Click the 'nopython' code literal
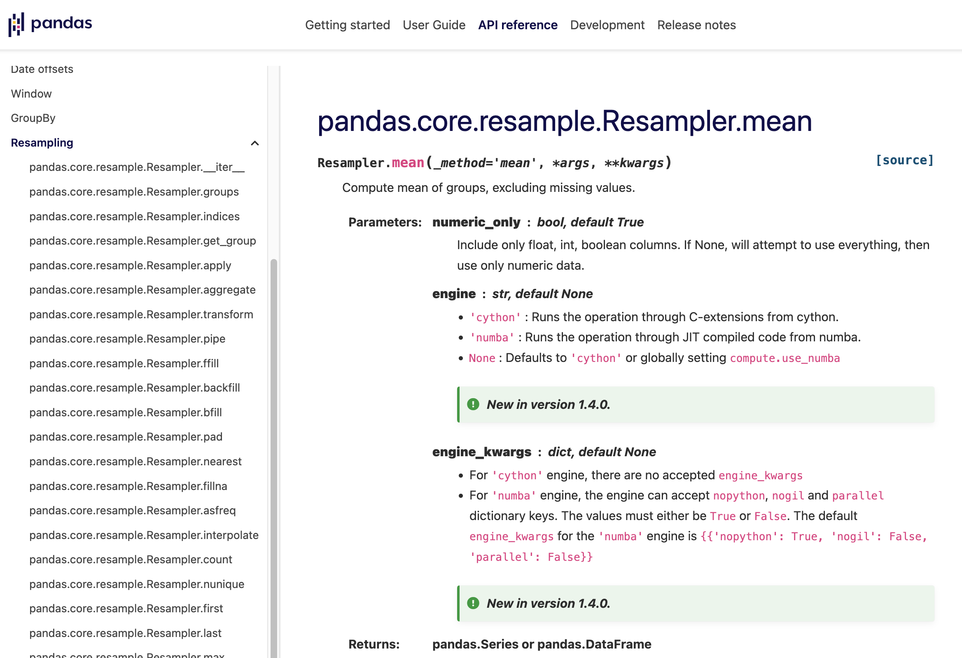962x658 pixels. coord(738,496)
